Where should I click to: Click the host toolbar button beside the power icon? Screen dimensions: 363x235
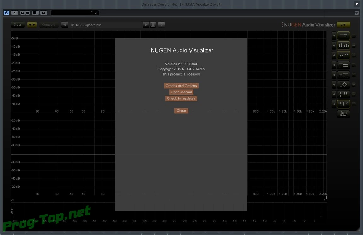(x=14, y=13)
